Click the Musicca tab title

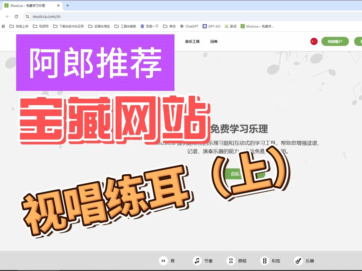28,5
